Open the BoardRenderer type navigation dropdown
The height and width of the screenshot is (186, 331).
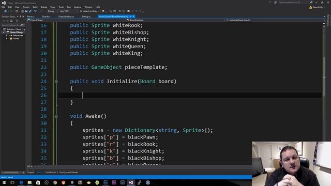click(x=175, y=20)
